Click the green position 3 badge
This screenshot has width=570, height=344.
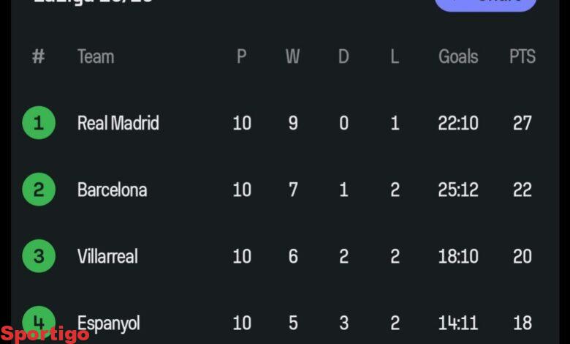pyautogui.click(x=39, y=256)
